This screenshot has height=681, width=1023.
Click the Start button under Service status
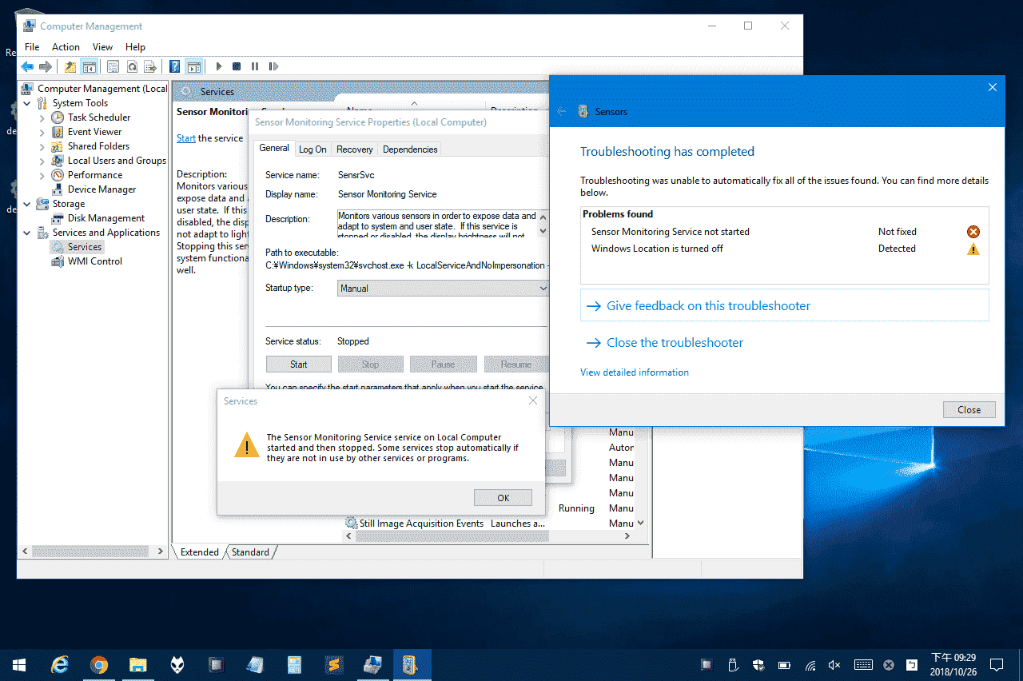point(299,364)
